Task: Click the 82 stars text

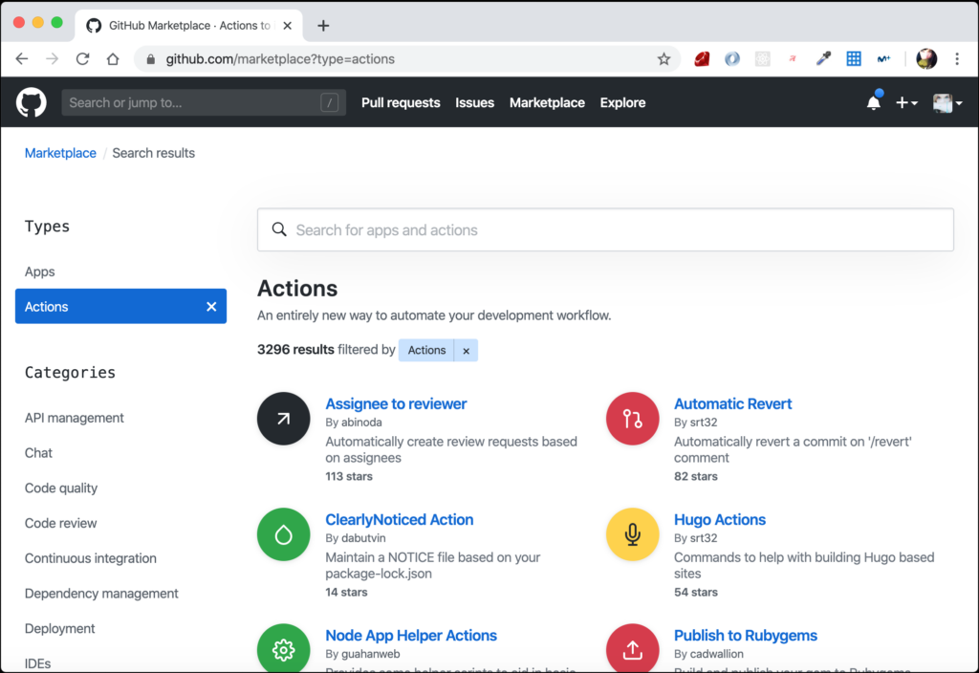Action: pos(696,476)
